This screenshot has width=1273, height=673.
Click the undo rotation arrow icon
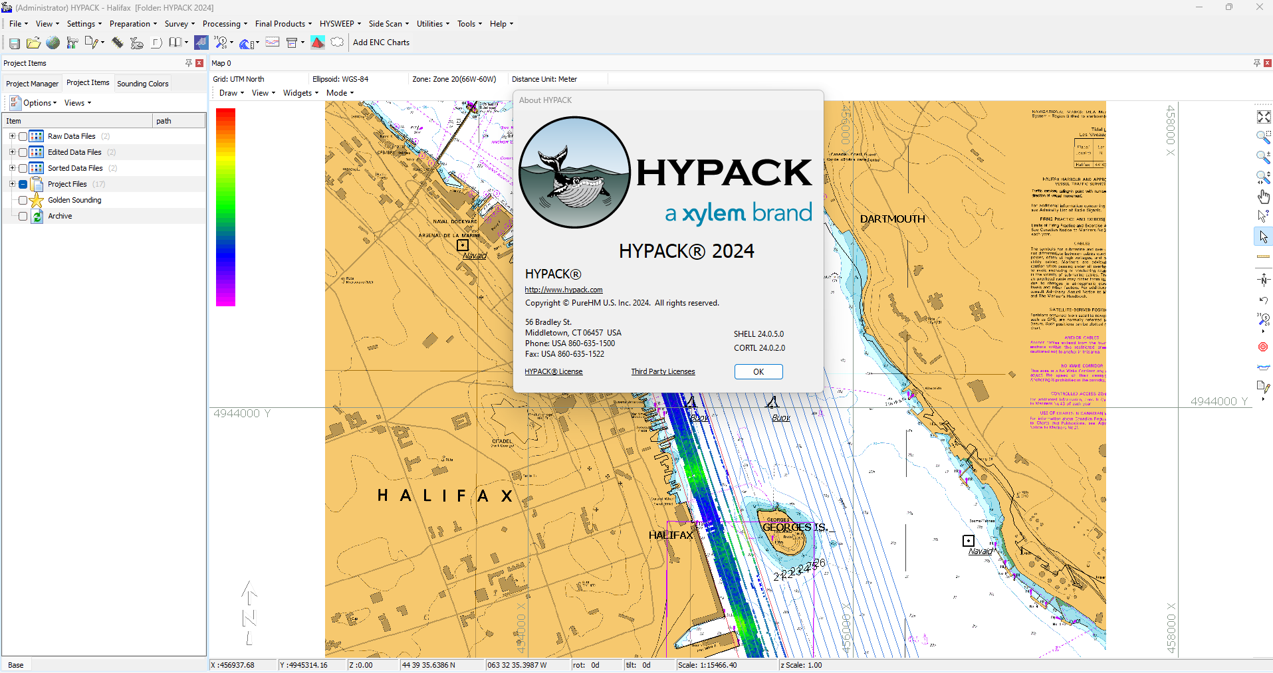(x=1263, y=300)
